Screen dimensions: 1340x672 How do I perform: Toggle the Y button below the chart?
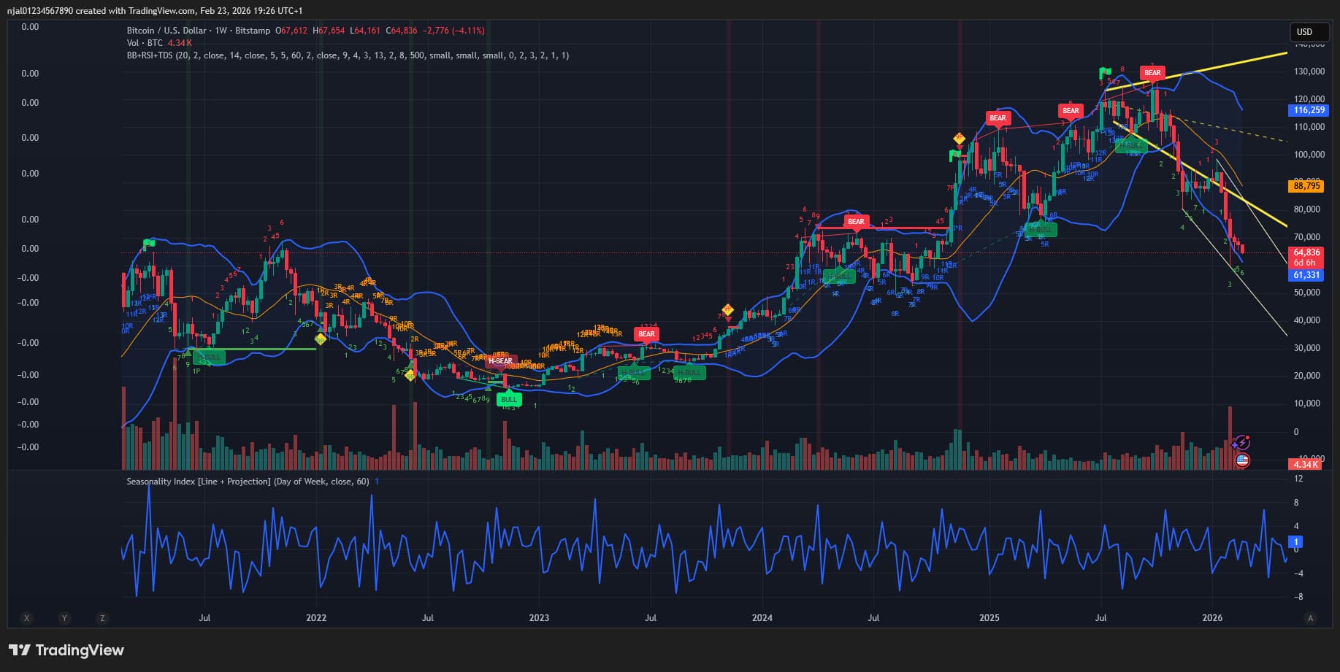point(64,618)
